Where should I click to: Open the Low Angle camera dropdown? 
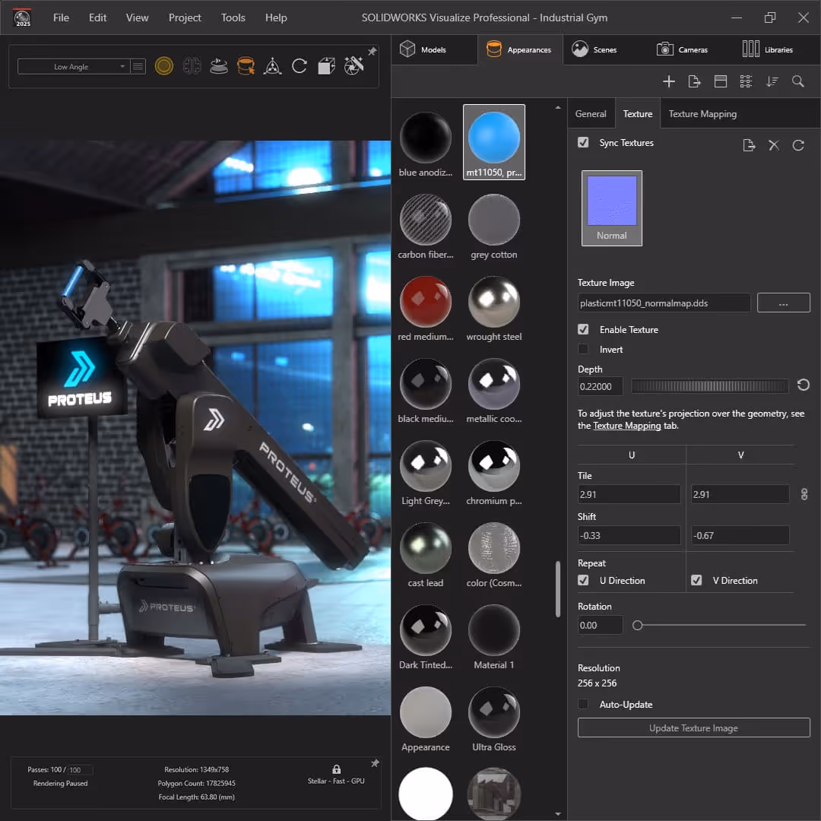pyautogui.click(x=74, y=66)
